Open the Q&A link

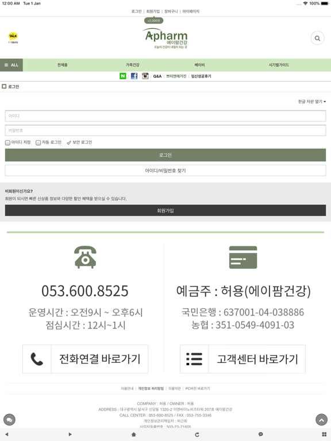click(157, 76)
